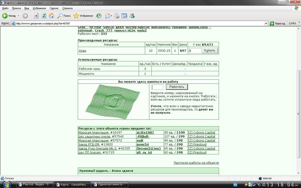Open player link -PitBull-
The height and width of the screenshot is (188, 301).
pos(143,137)
